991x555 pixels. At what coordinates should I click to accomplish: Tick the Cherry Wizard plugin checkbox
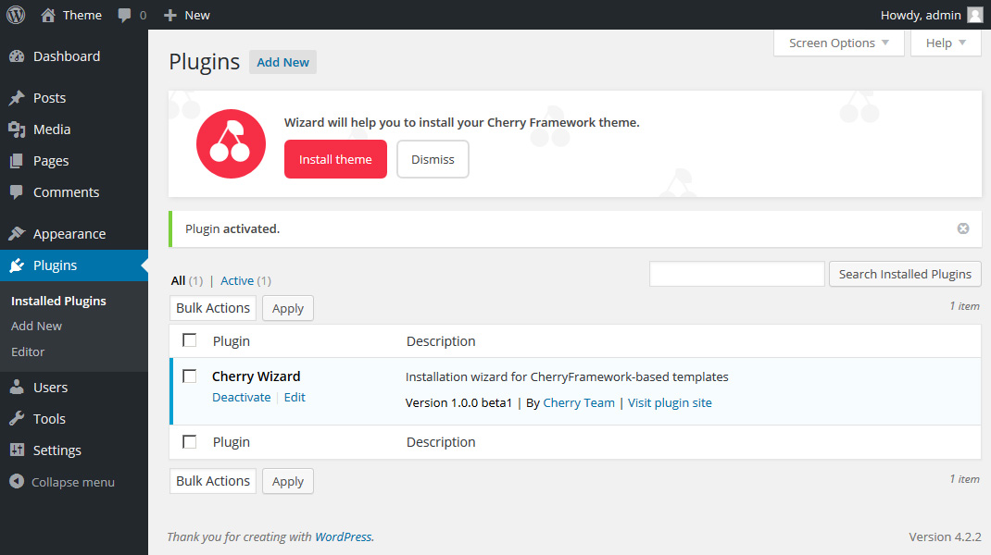(190, 376)
